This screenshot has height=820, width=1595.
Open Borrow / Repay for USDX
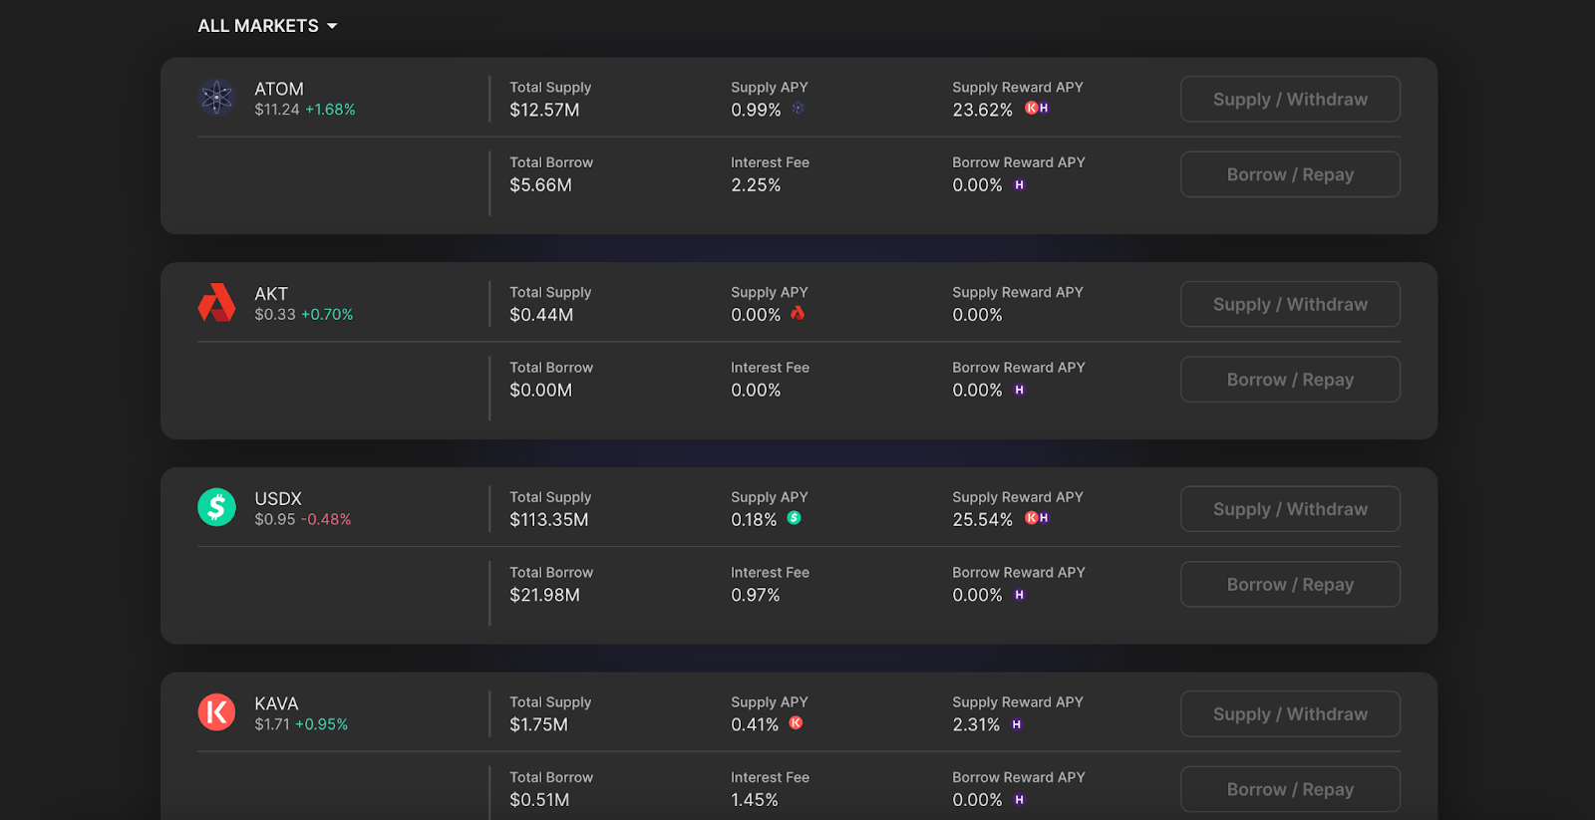click(x=1290, y=584)
